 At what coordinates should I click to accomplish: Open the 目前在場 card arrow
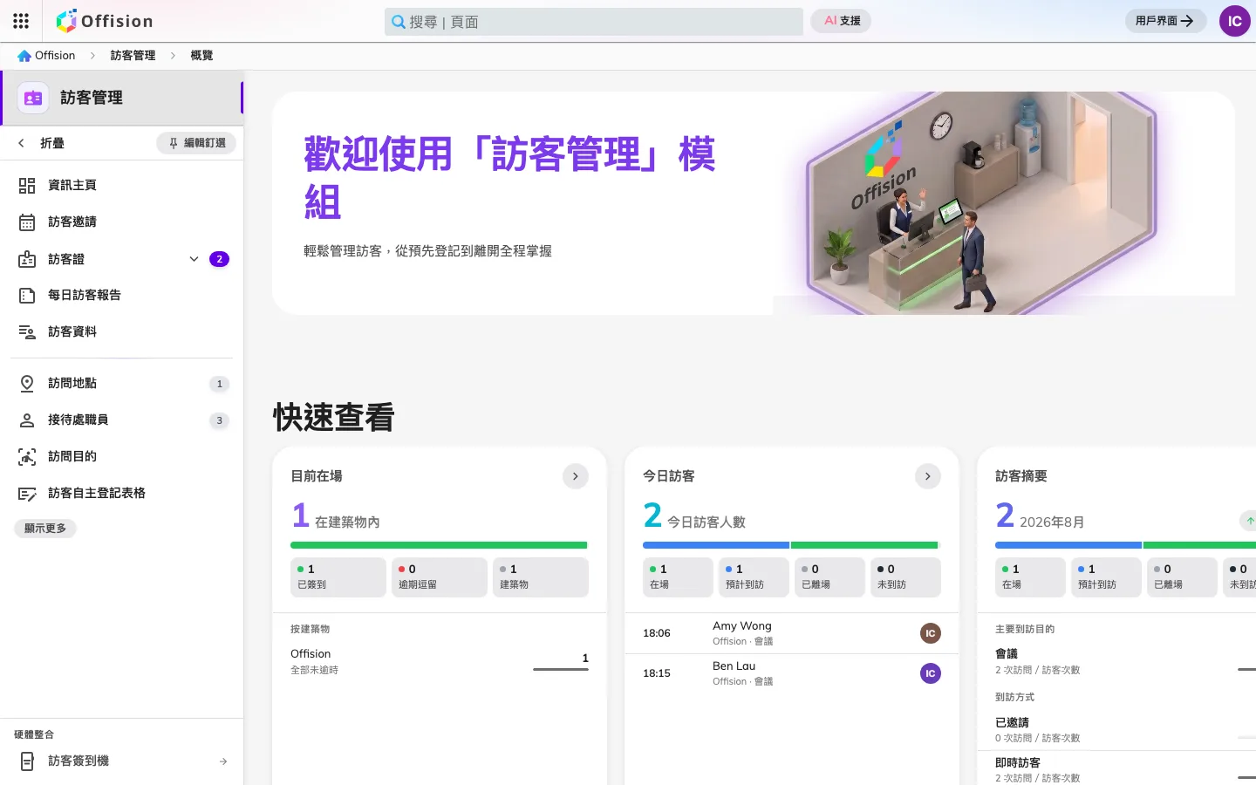[576, 476]
